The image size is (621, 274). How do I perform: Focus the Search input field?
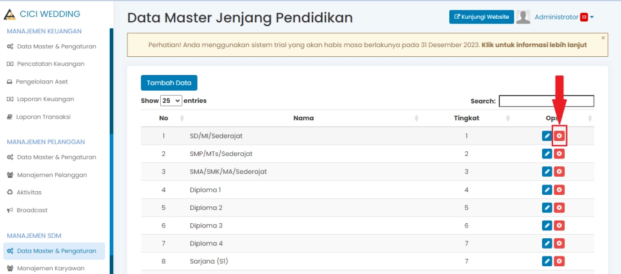pos(546,101)
